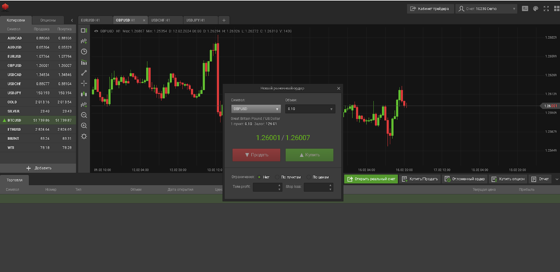Toggle the side panel layout icon

pyautogui.click(x=84, y=30)
